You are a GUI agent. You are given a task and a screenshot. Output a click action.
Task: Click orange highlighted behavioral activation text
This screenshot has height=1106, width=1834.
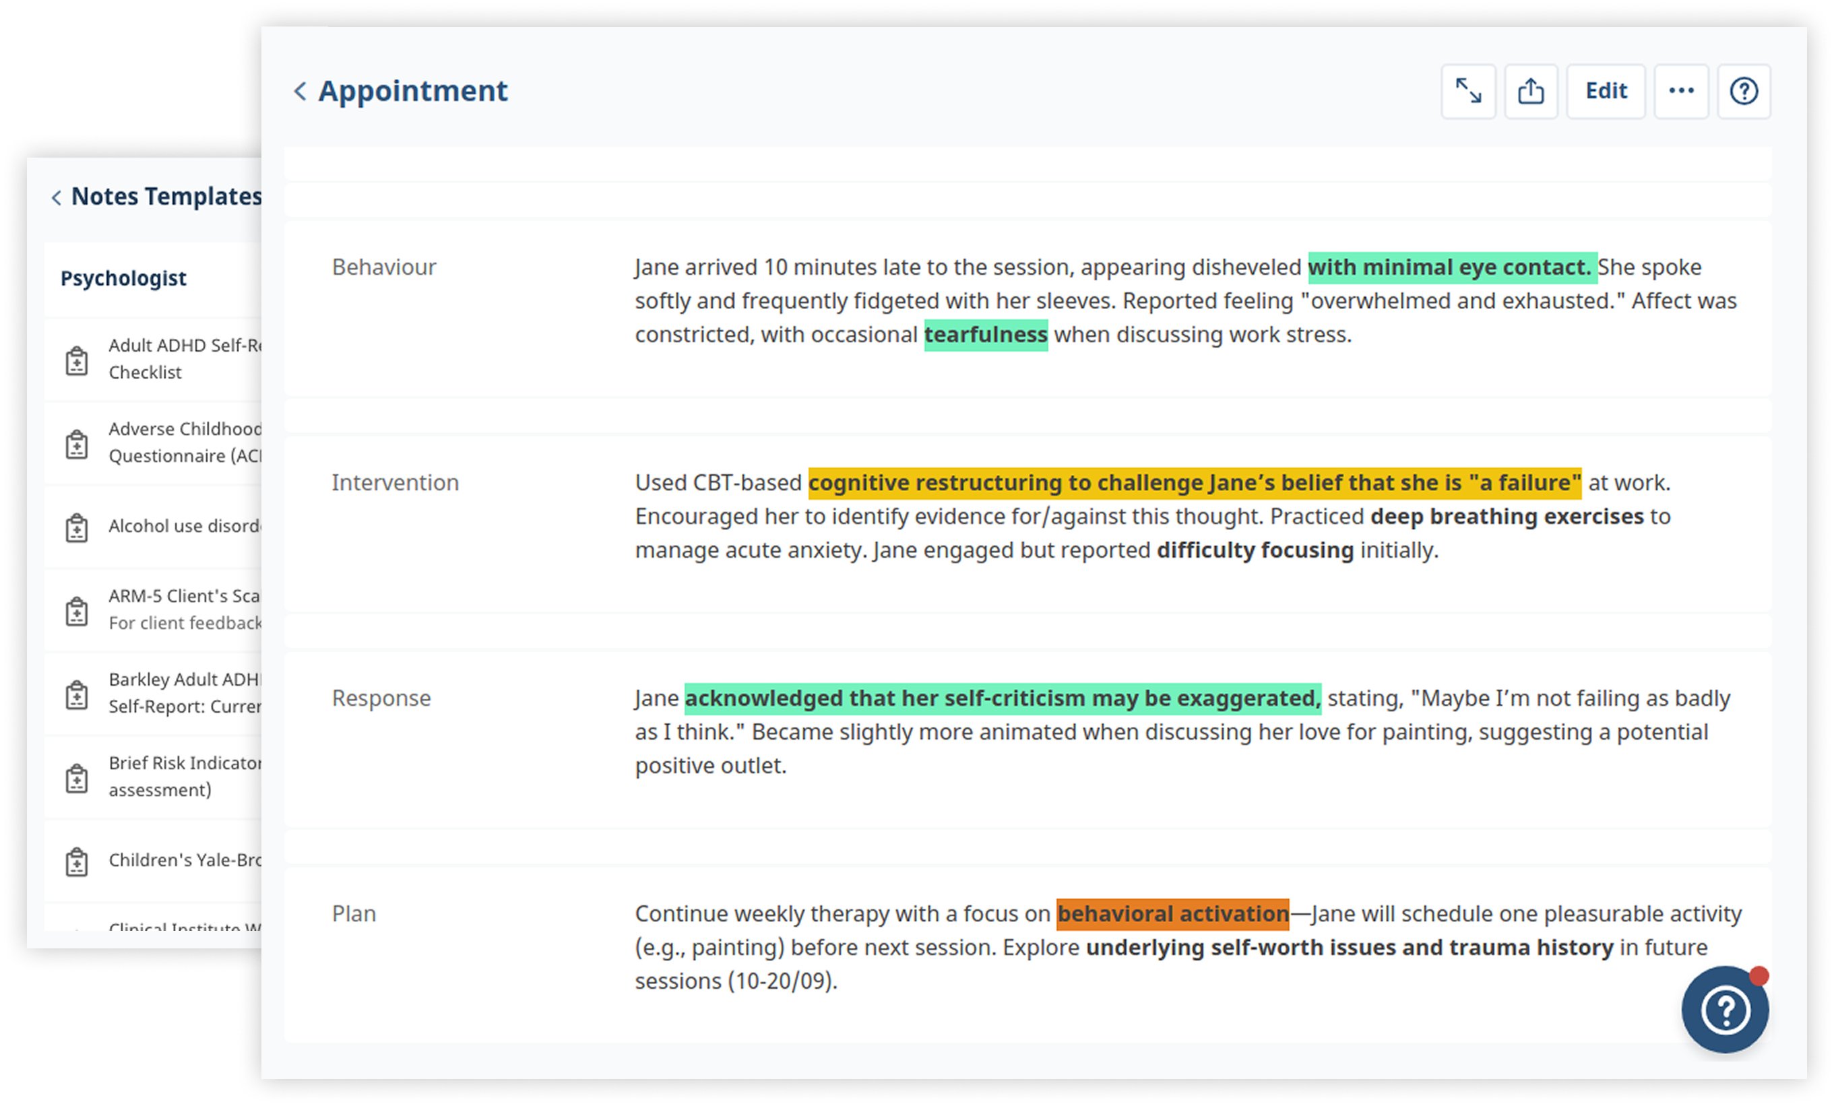[x=1172, y=913]
